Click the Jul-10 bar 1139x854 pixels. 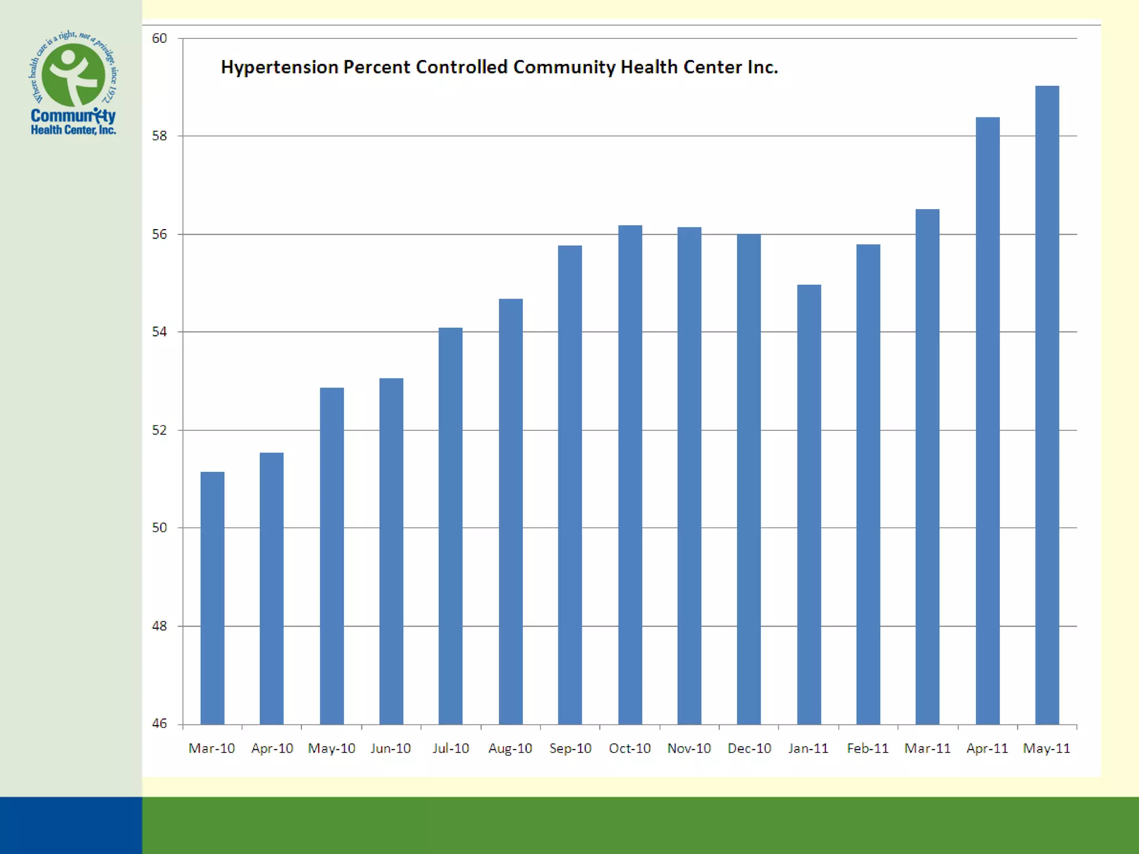pos(450,525)
